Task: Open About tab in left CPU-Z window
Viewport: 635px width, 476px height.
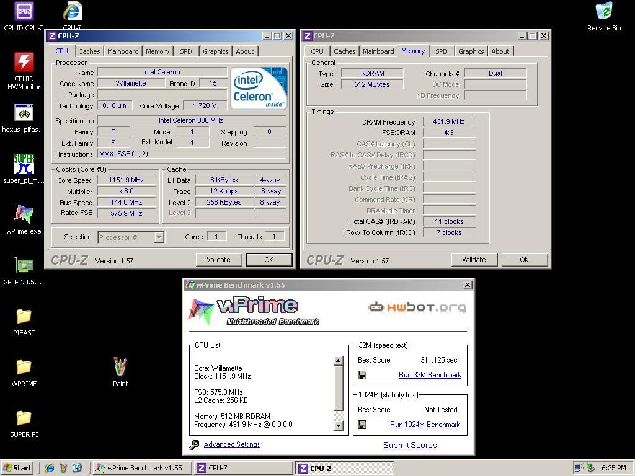Action: tap(244, 51)
